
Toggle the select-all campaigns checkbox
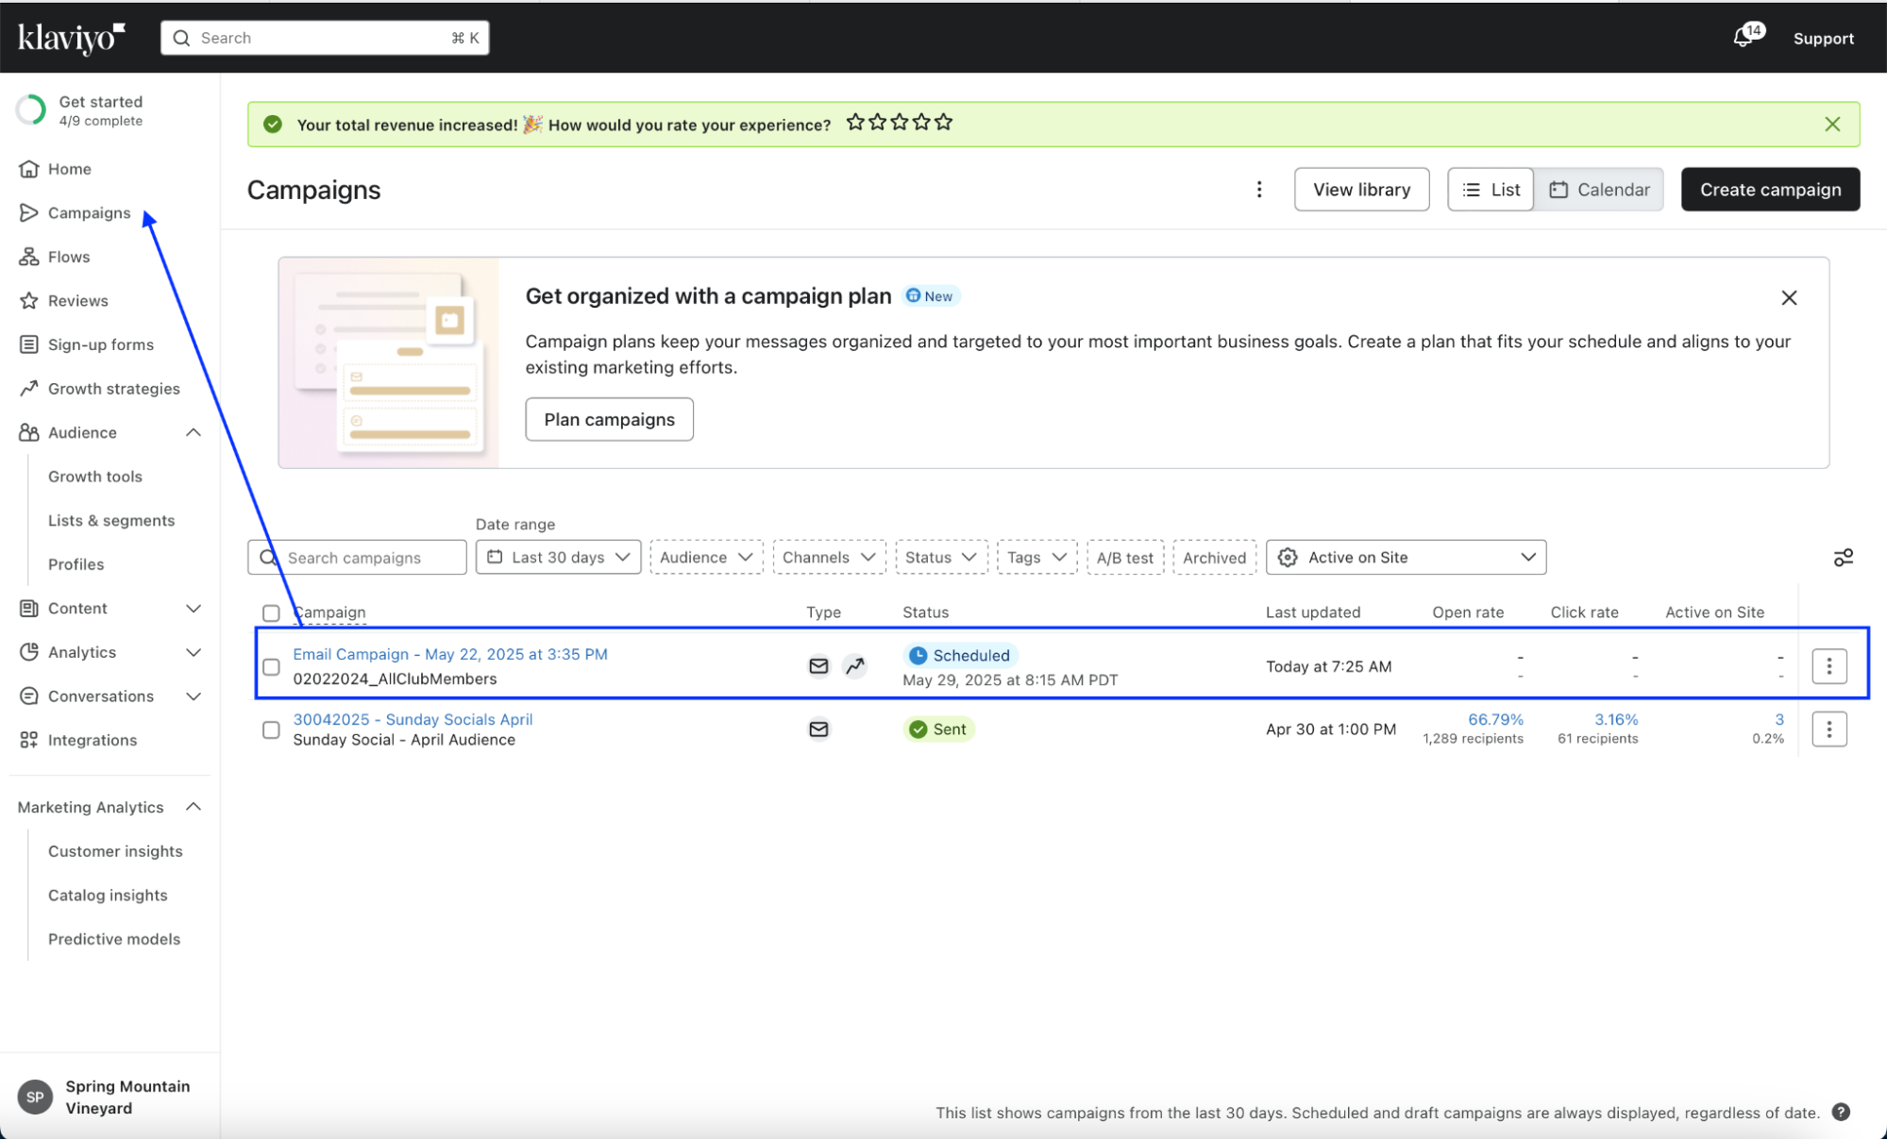[x=271, y=613]
